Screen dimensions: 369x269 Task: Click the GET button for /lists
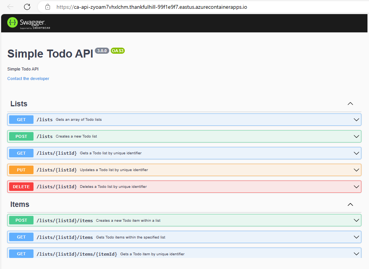[21, 120]
